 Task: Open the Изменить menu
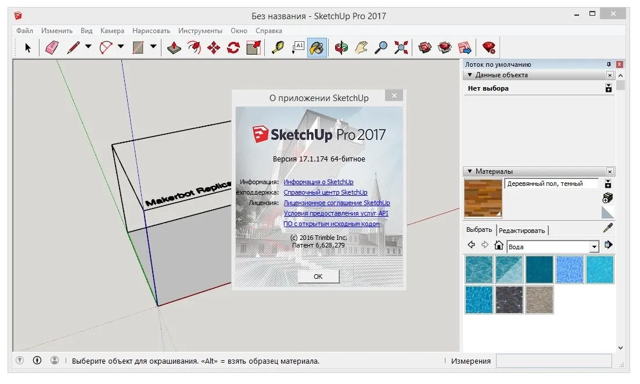[57, 31]
